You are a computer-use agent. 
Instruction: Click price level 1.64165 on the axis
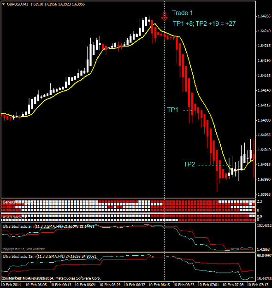pyautogui.click(x=264, y=76)
